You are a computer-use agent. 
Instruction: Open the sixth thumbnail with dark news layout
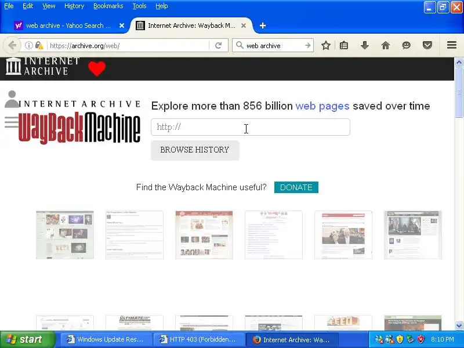413,235
